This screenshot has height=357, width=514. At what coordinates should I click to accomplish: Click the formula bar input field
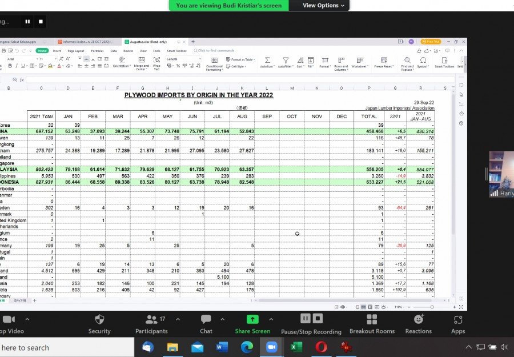click(x=240, y=79)
